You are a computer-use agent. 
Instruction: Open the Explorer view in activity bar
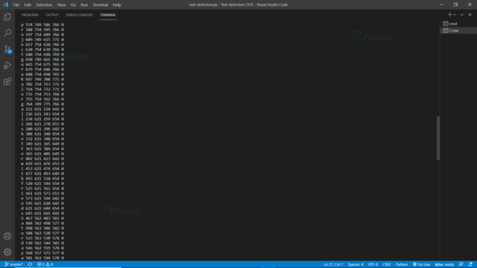(x=7, y=17)
